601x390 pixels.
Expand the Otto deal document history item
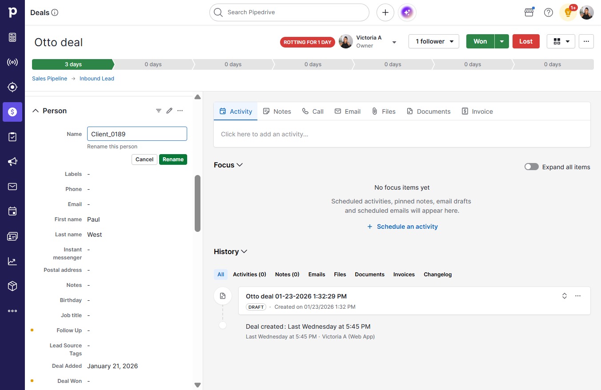pyautogui.click(x=565, y=296)
